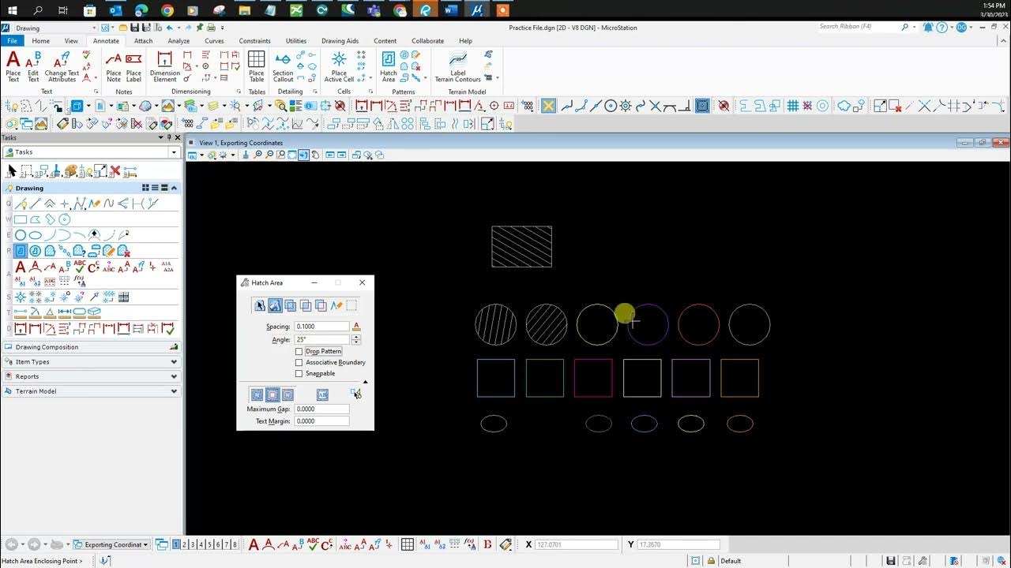This screenshot has width=1011, height=568.
Task: Open the Utilities ribbon tab
Action: click(296, 41)
